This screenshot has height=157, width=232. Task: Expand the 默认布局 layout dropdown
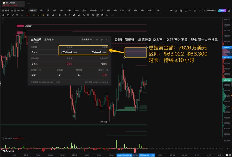coord(210,11)
